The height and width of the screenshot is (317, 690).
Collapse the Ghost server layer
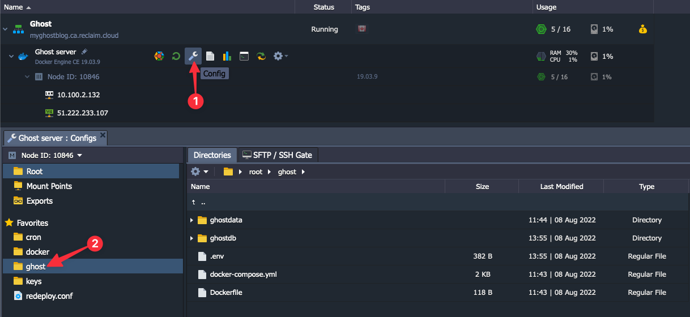[11, 56]
